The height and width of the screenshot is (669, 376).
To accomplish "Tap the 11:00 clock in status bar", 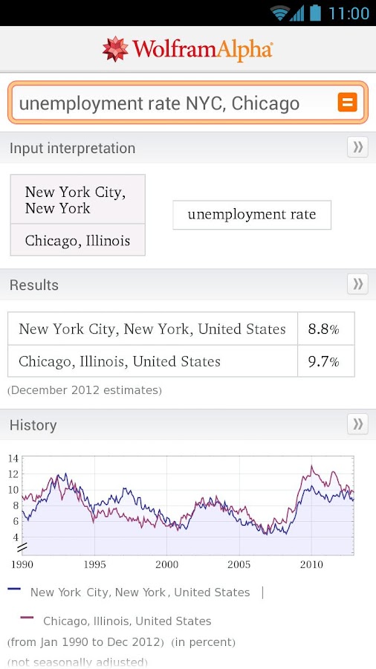I will 349,13.
